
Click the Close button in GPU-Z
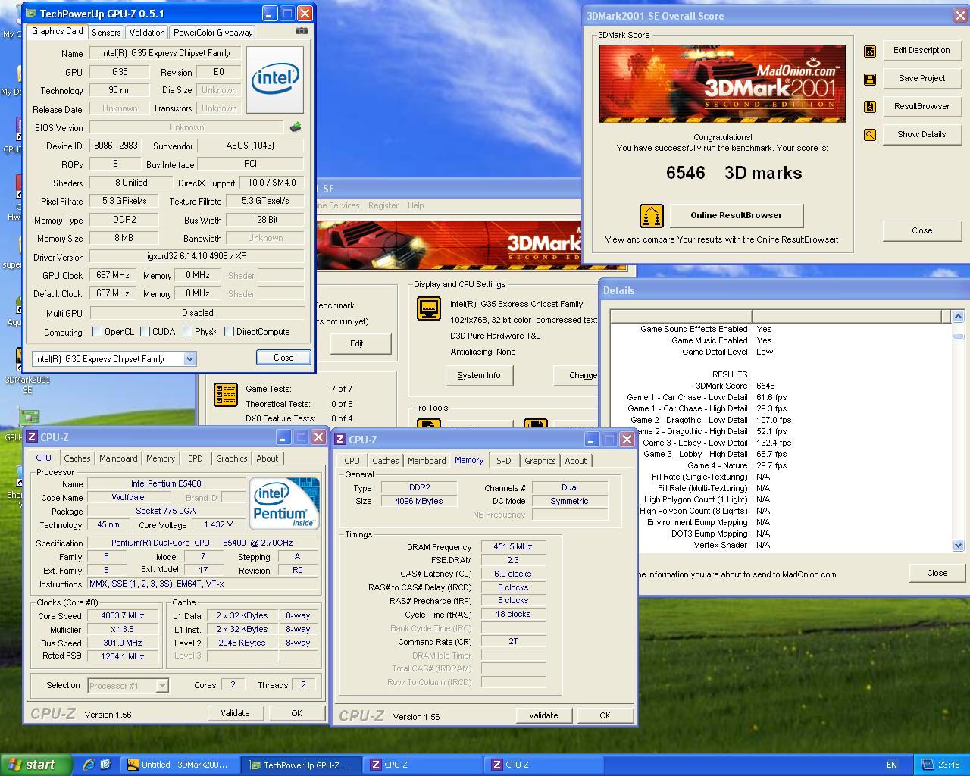pos(283,358)
